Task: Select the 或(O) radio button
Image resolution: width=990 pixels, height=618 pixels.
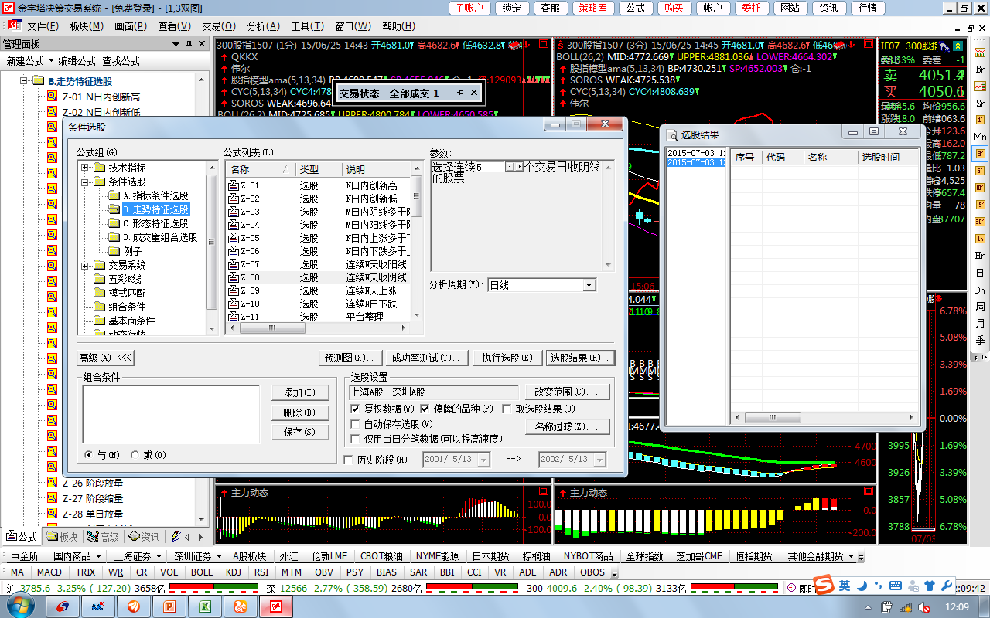Action: tap(136, 455)
